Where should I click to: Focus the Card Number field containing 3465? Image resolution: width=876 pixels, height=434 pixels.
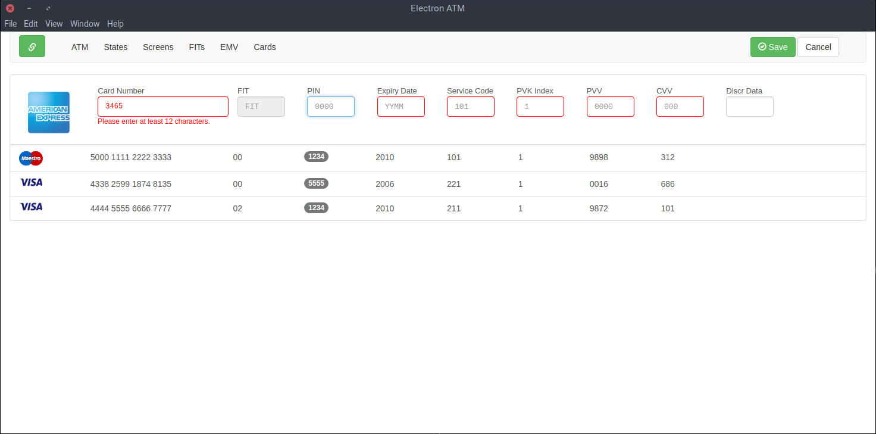163,107
